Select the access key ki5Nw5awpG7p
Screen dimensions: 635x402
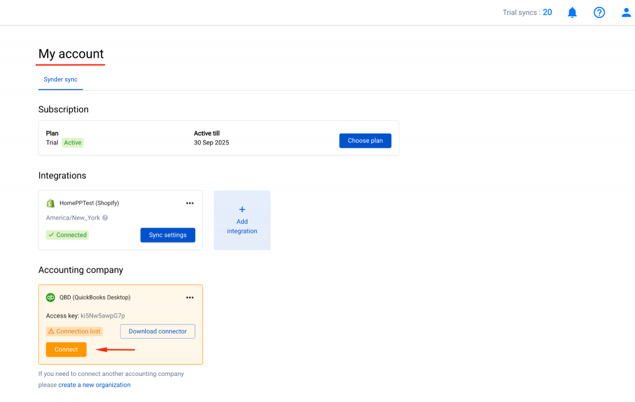pos(102,316)
